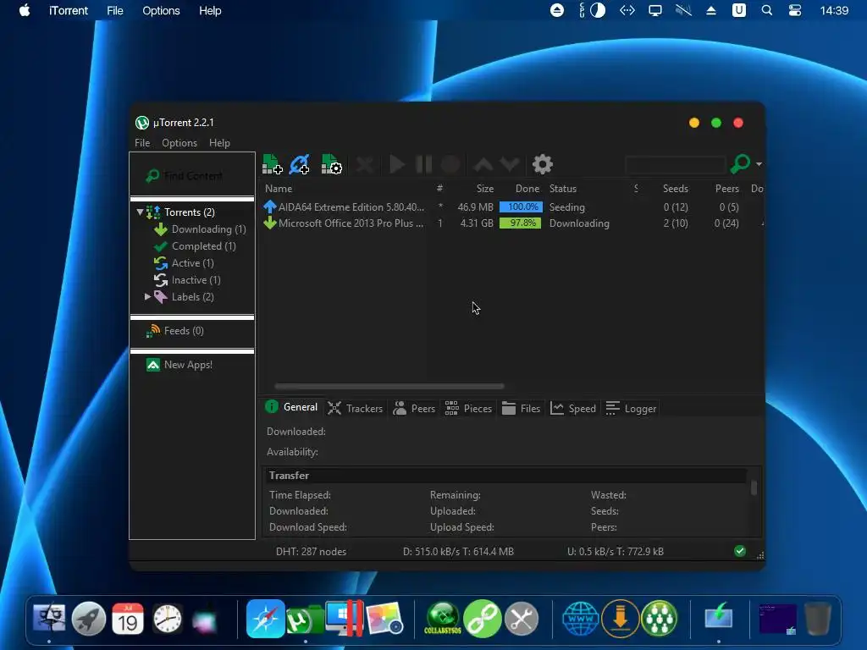Click the Start torrent play icon
This screenshot has height=650, width=867.
[396, 164]
